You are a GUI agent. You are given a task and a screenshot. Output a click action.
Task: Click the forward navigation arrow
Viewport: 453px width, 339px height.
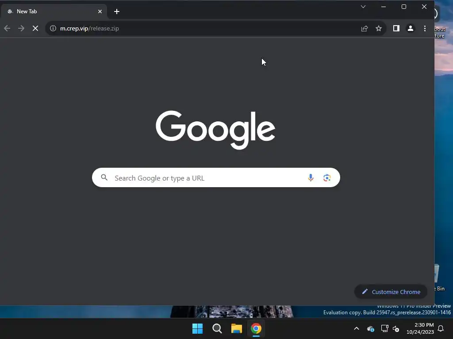tap(21, 28)
